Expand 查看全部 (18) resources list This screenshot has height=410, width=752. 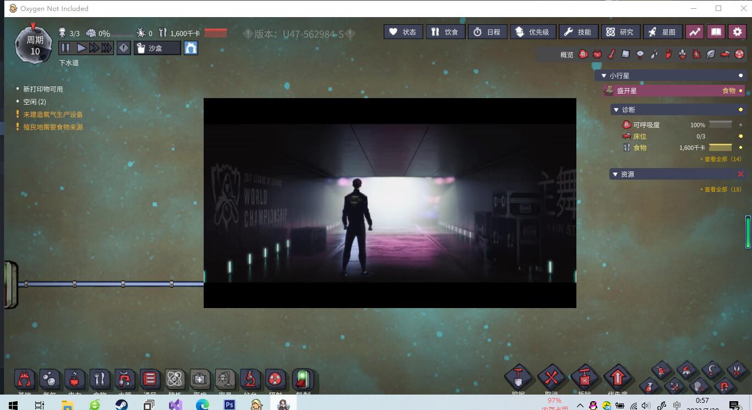pyautogui.click(x=721, y=190)
